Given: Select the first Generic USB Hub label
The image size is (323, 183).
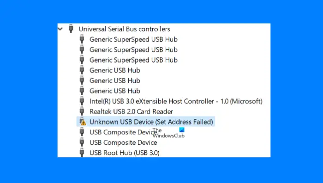Looking at the screenshot, I should [x=115, y=70].
